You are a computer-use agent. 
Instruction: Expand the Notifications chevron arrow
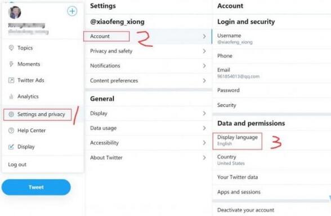coord(204,66)
